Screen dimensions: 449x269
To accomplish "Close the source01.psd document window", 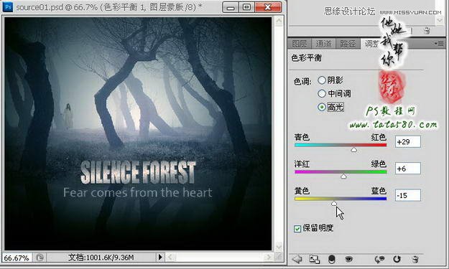I will pos(268,7).
